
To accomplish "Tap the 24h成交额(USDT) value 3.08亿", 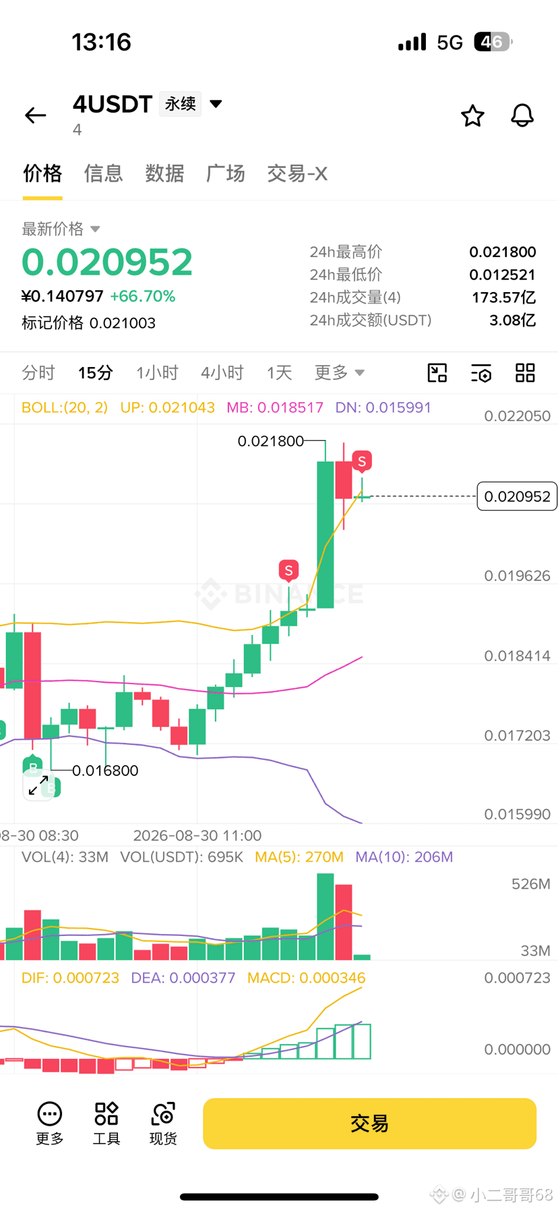I will pos(513,321).
